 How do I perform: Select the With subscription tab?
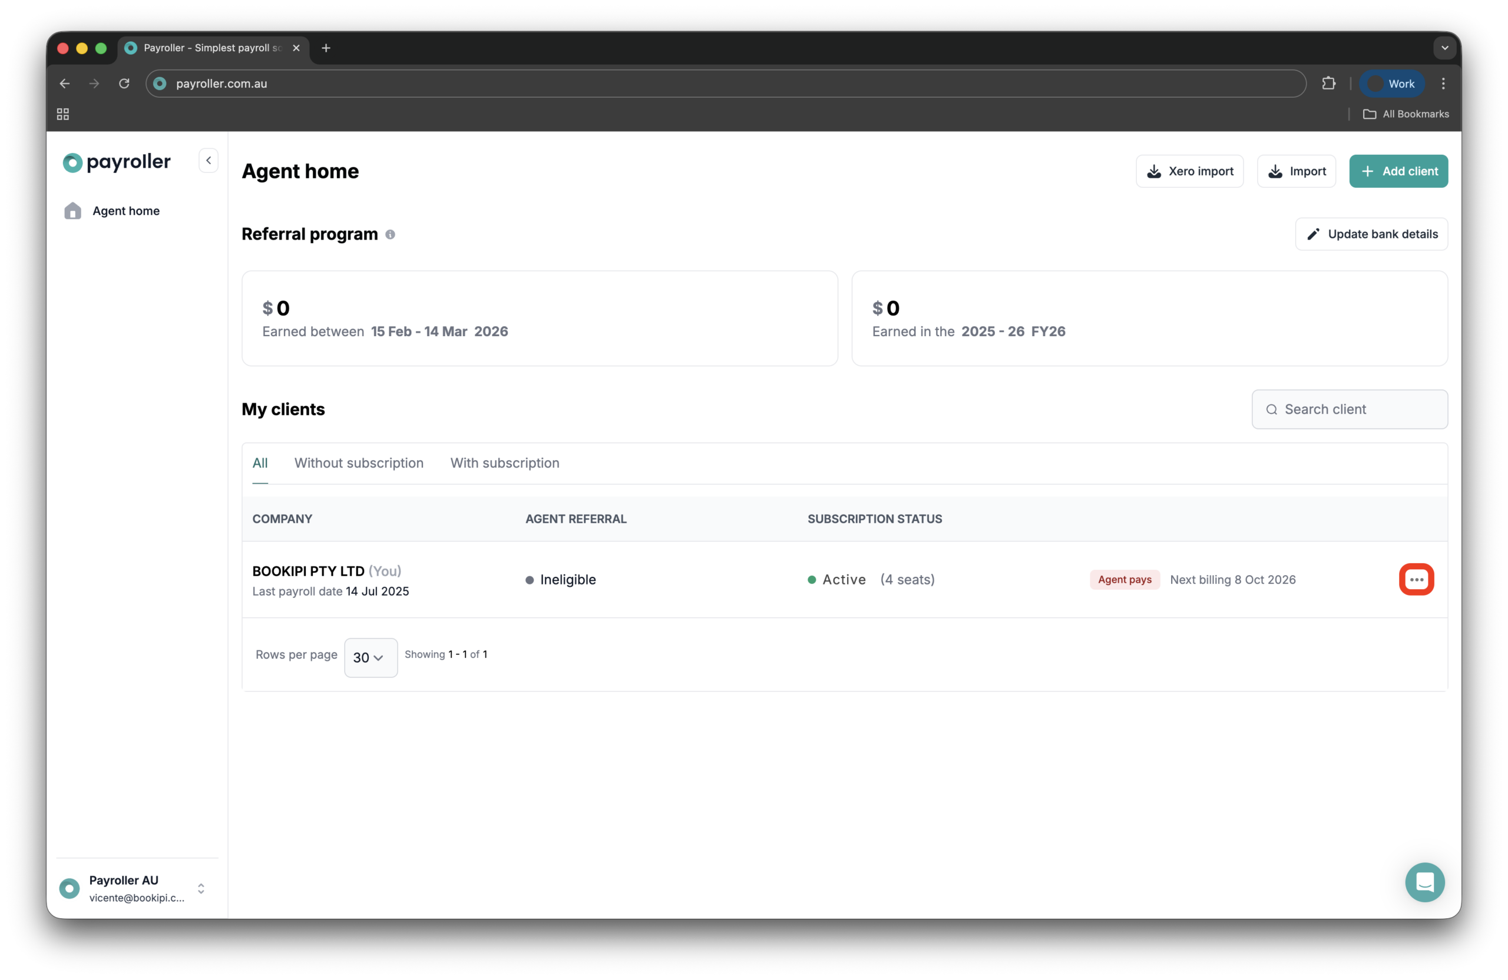point(504,463)
